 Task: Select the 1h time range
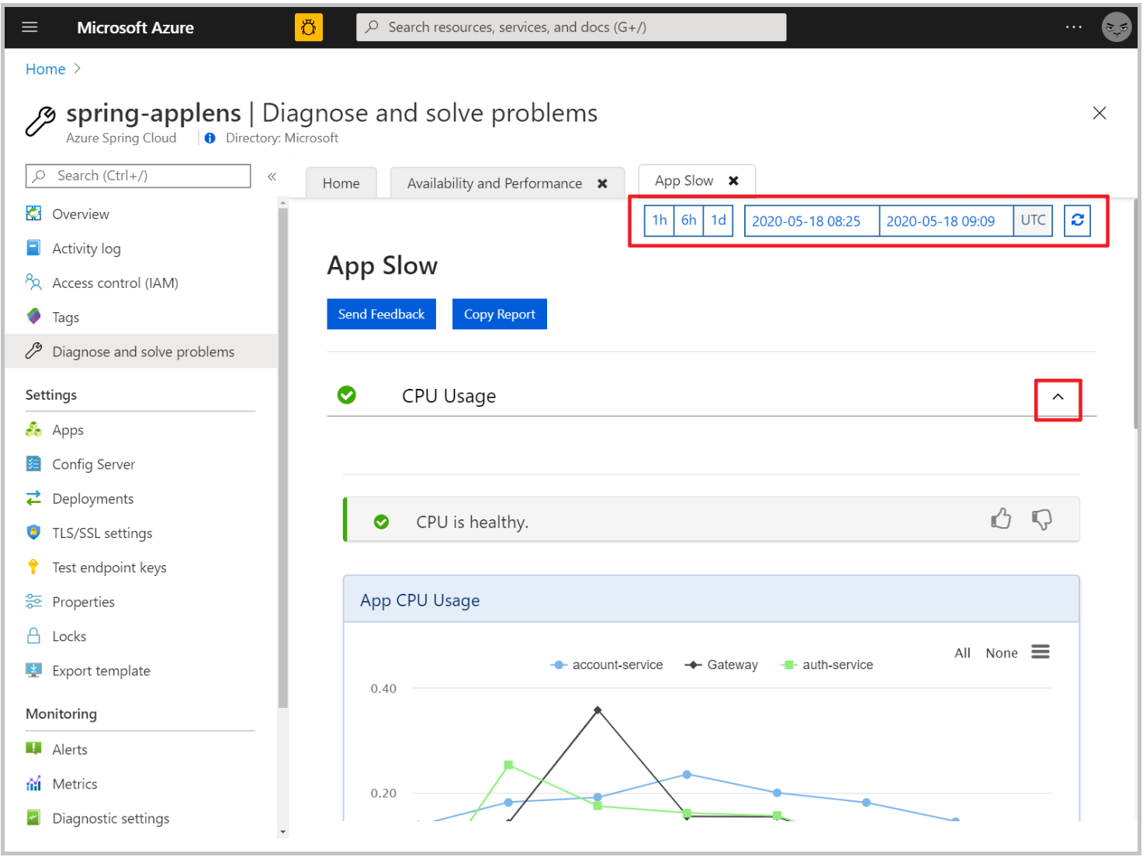tap(659, 220)
